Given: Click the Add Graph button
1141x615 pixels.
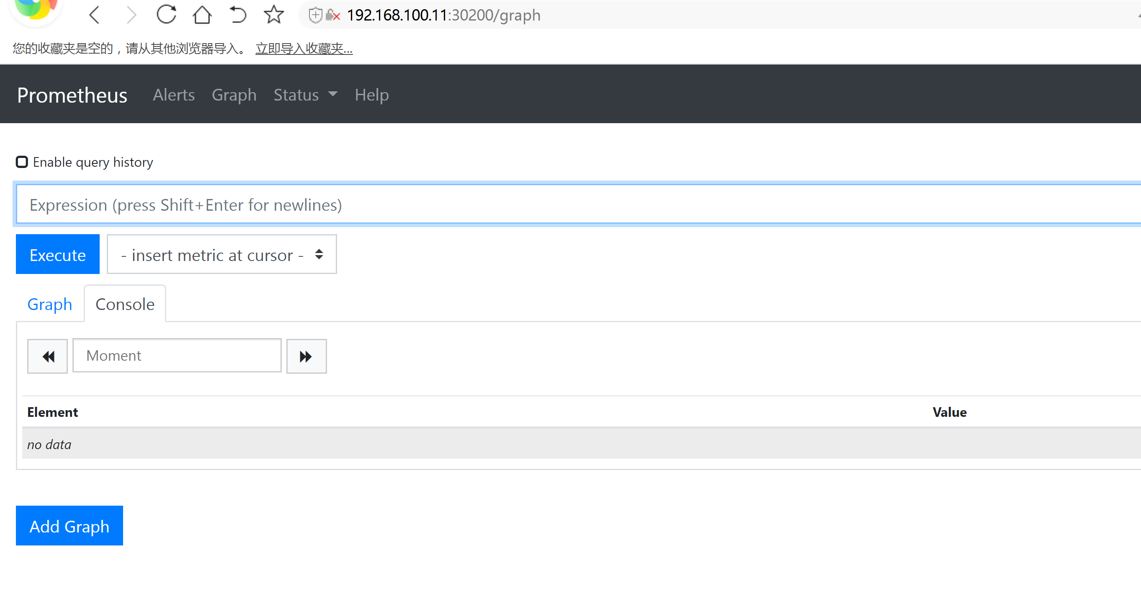Looking at the screenshot, I should [69, 526].
